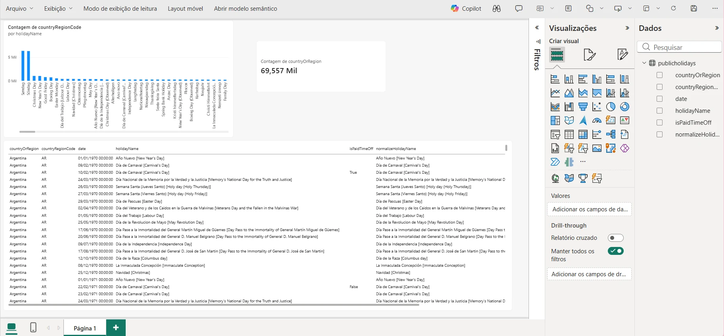
Task: Select the pie chart visualization icon
Action: tap(611, 107)
